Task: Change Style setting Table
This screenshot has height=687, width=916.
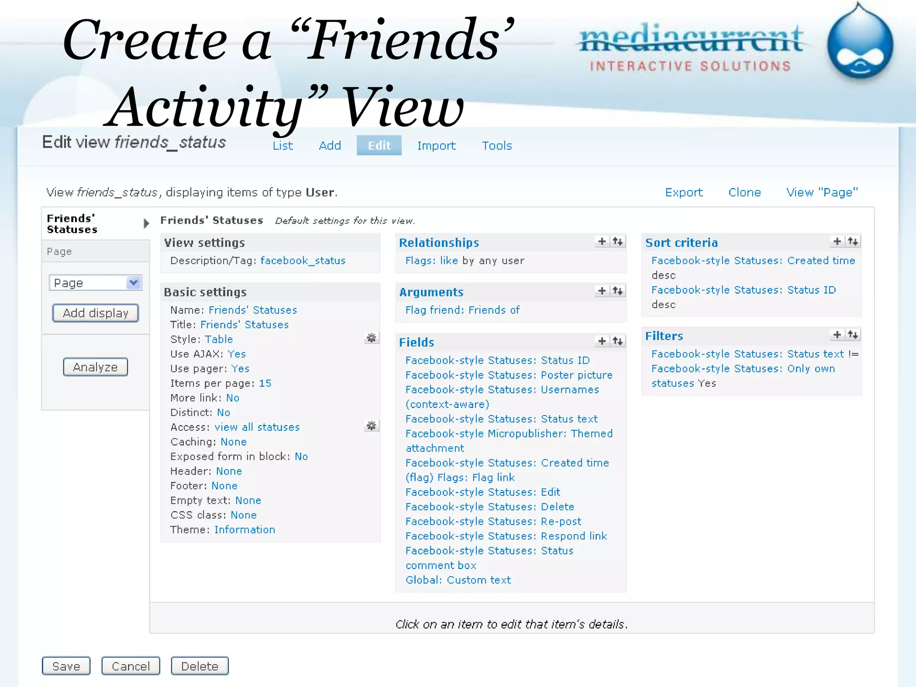Action: tap(219, 339)
